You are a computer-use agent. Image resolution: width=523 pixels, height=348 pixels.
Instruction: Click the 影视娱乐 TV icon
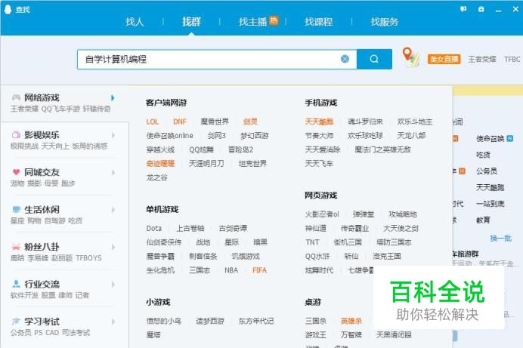16,135
